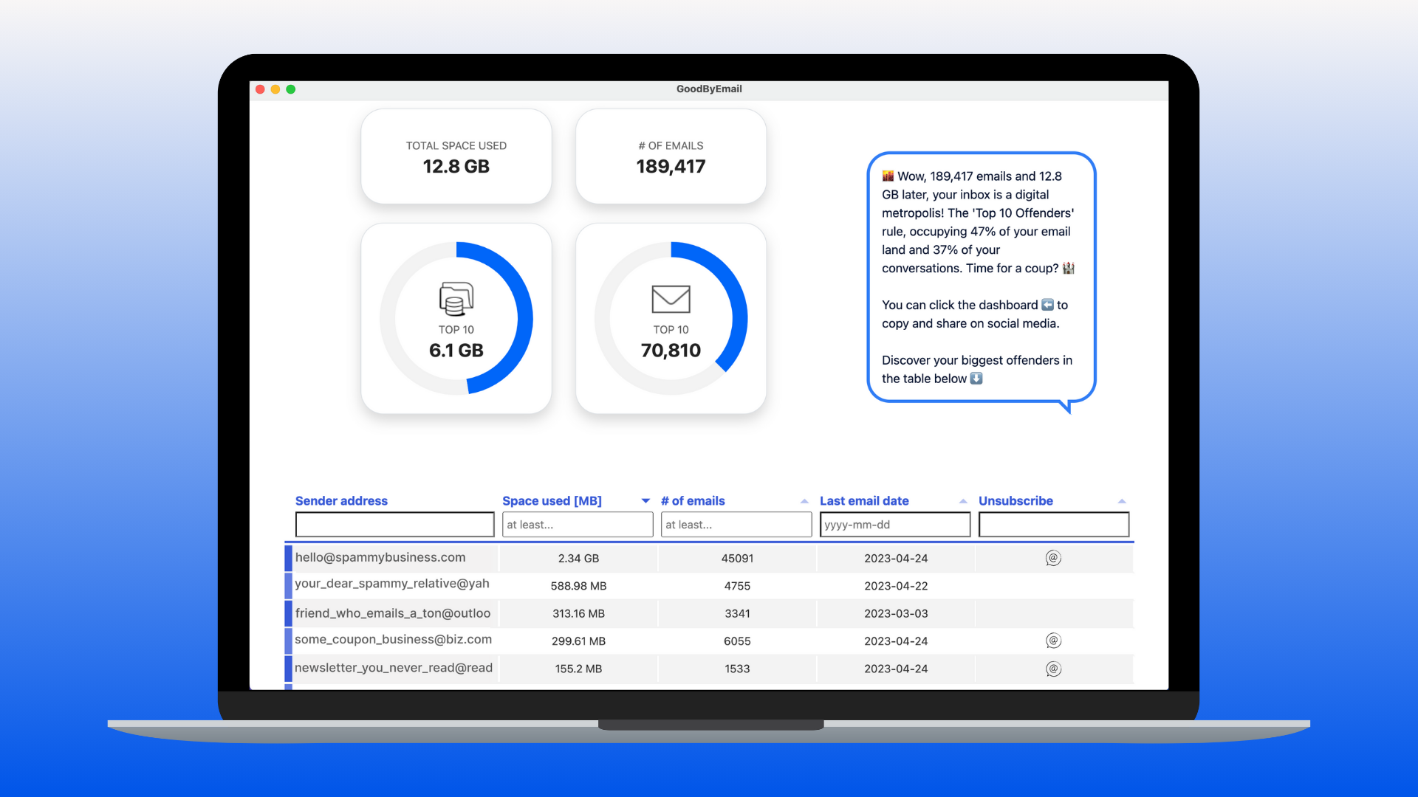Viewport: 1418px width, 797px height.
Task: Click the Total Space Used 12.8 GB card
Action: click(x=456, y=156)
